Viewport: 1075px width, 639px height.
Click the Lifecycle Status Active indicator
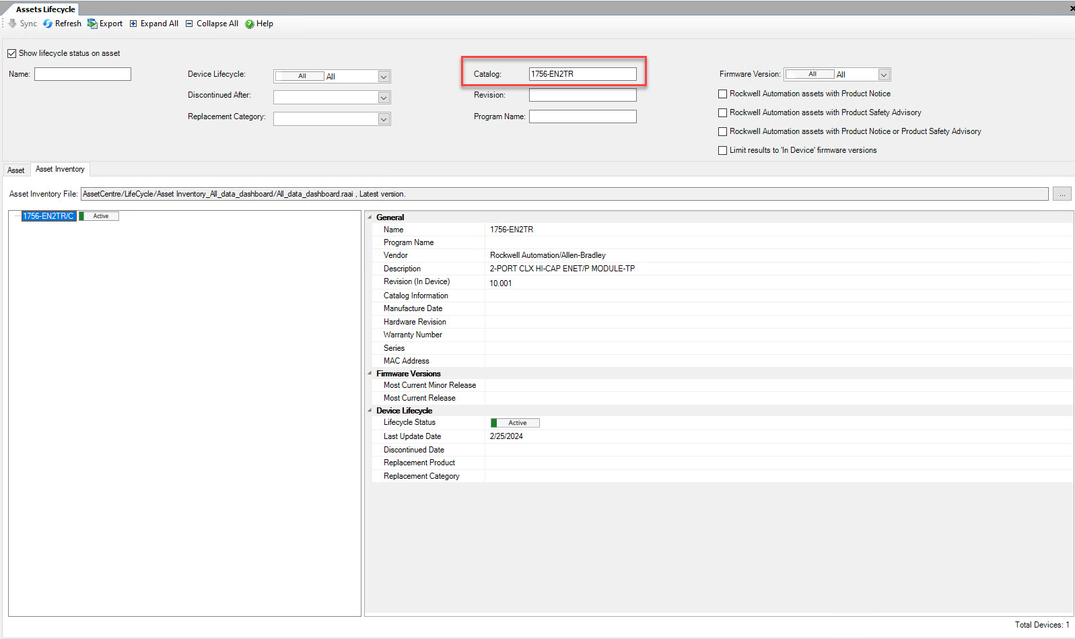click(x=515, y=423)
